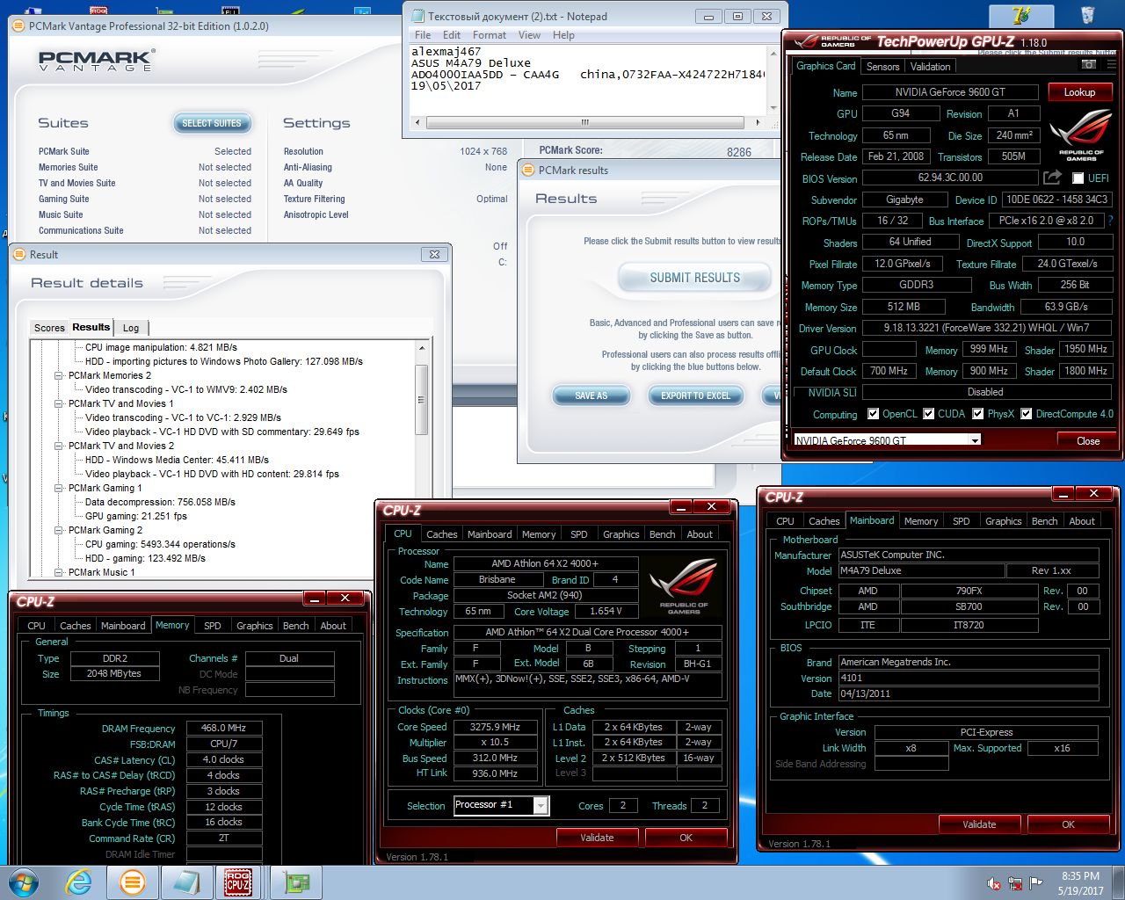Click the PCMark Vantage logo
Viewport: 1125px width, 900px height.
click(97, 60)
